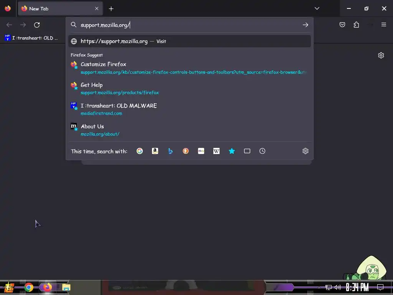This screenshot has height=295, width=393.
Task: Click the forward navigation arrow
Action: coord(23,25)
